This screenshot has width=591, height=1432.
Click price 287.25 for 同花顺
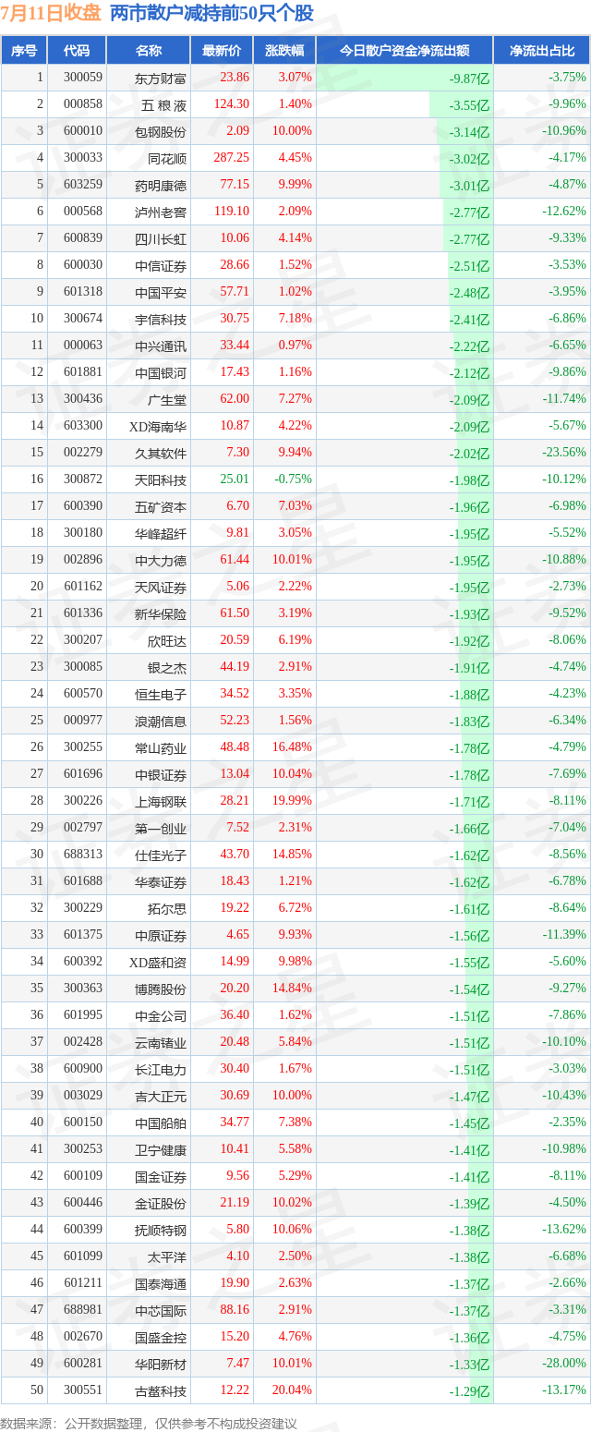click(230, 158)
